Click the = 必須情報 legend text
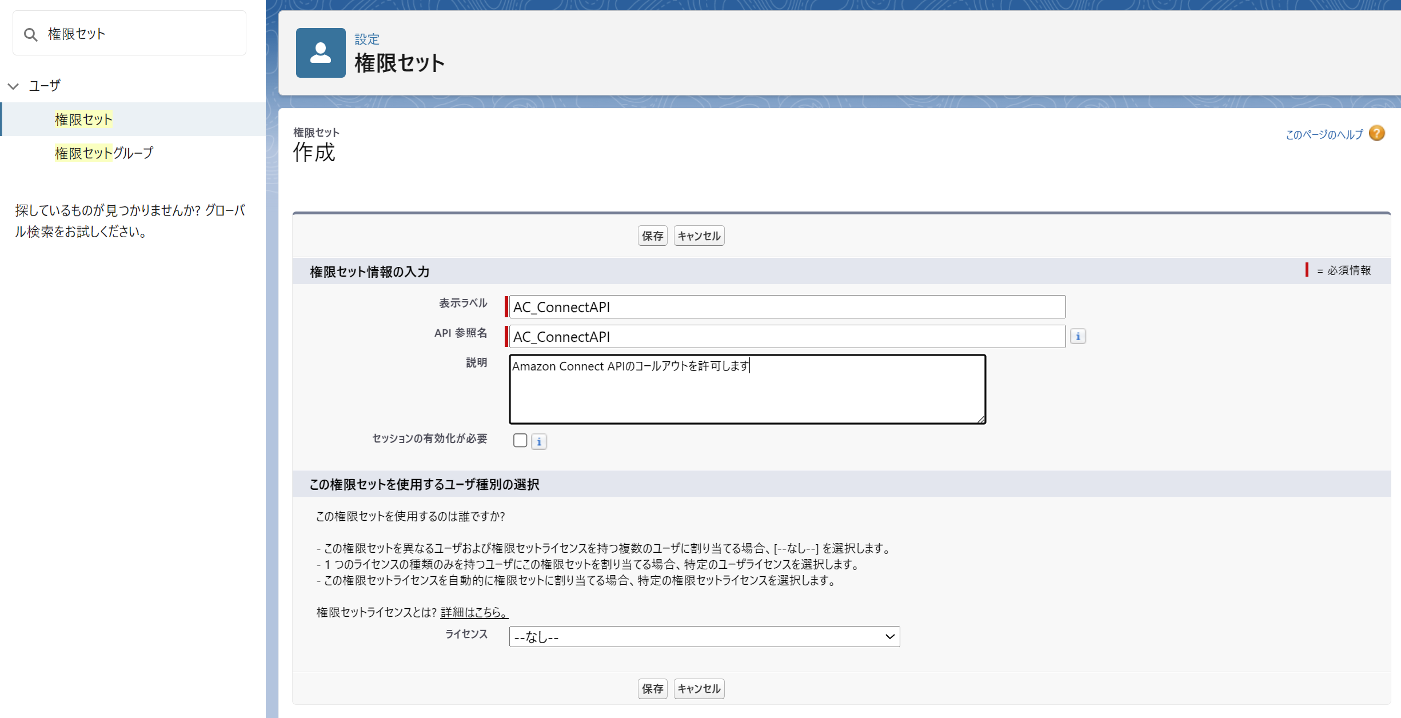Image resolution: width=1401 pixels, height=718 pixels. (1344, 270)
